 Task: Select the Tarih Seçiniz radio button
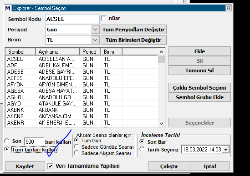tap(142, 149)
